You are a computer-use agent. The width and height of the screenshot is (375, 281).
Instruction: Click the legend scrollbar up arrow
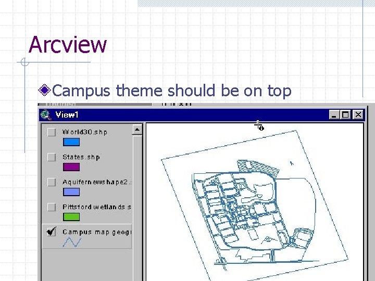(137, 130)
